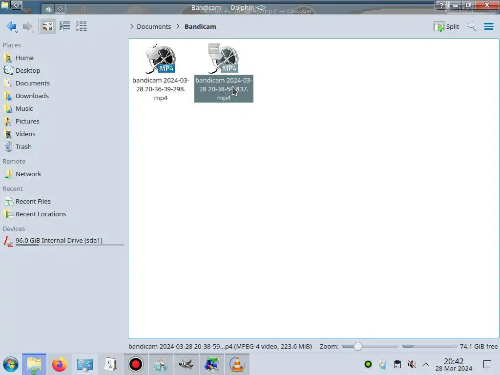The width and height of the screenshot is (500, 375).
Task: Select bandicam 2024-03-28 20-36-39-298.mp4 thumbnail
Action: pyautogui.click(x=161, y=59)
